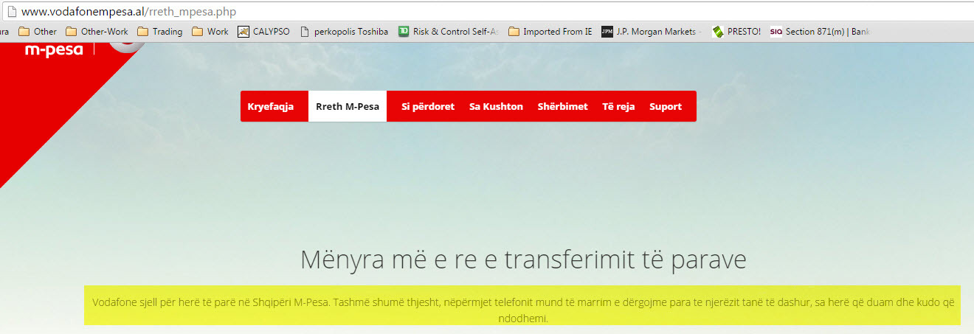Open the CALYPSO bookmark icon
The height and width of the screenshot is (334, 974).
[243, 32]
